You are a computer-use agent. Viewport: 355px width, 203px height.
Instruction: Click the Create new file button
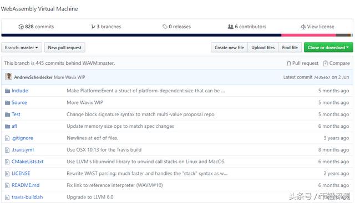pyautogui.click(x=229, y=48)
